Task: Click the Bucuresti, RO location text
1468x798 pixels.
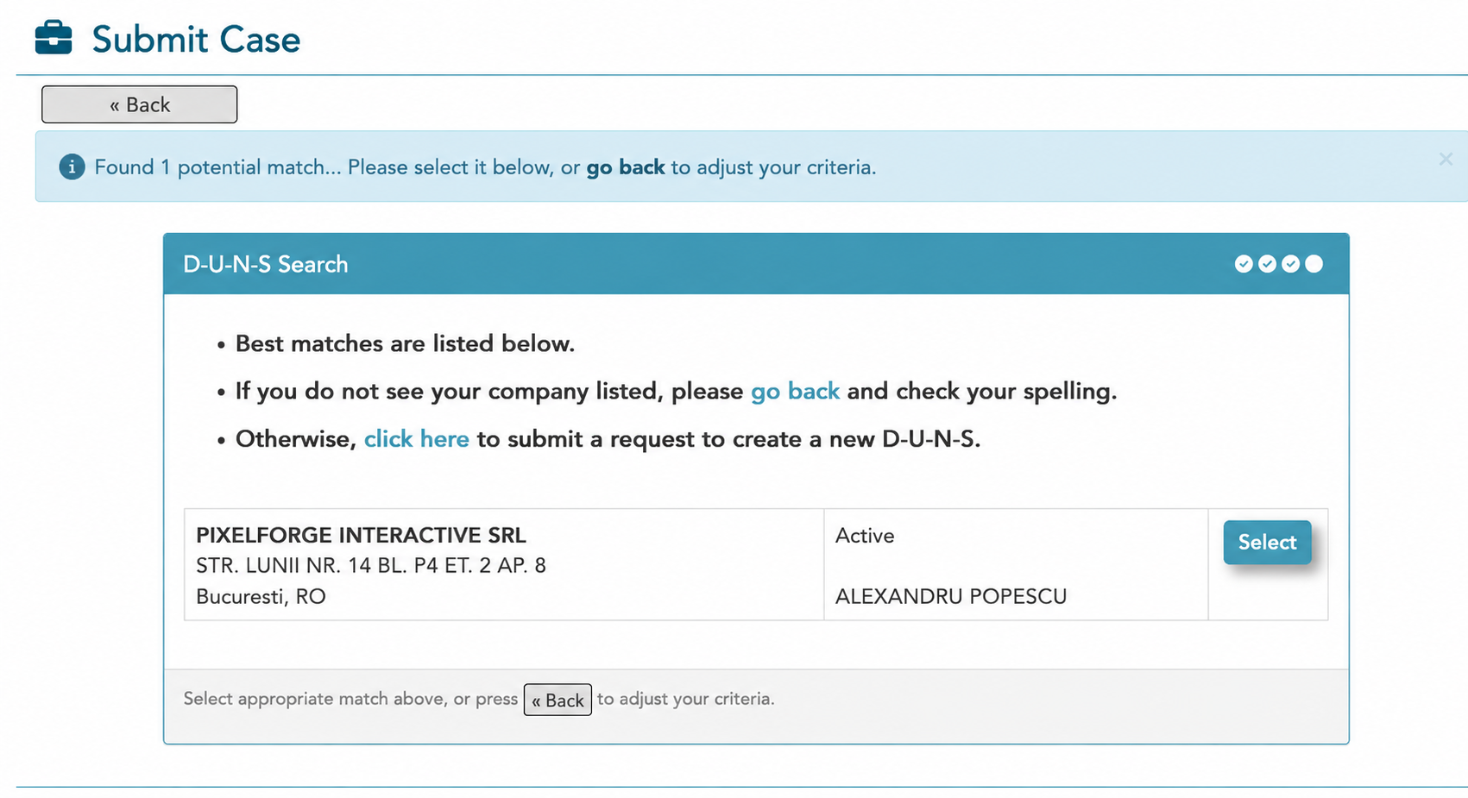Action: point(261,597)
